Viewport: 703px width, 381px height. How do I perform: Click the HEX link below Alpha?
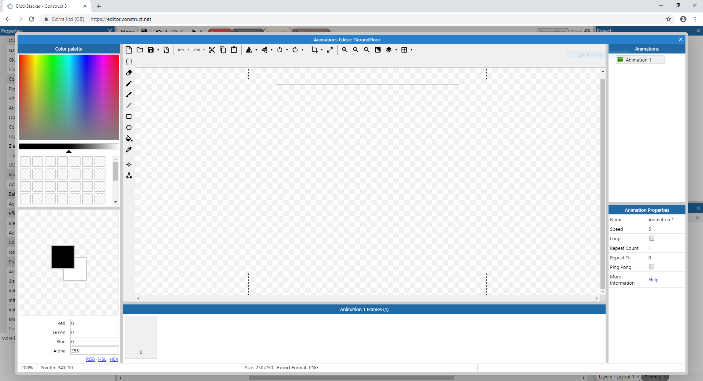coord(114,359)
